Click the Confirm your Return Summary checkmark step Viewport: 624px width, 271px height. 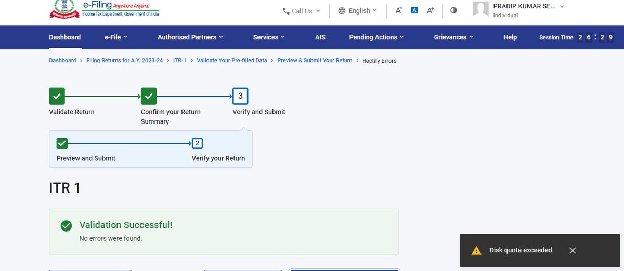[x=149, y=96]
